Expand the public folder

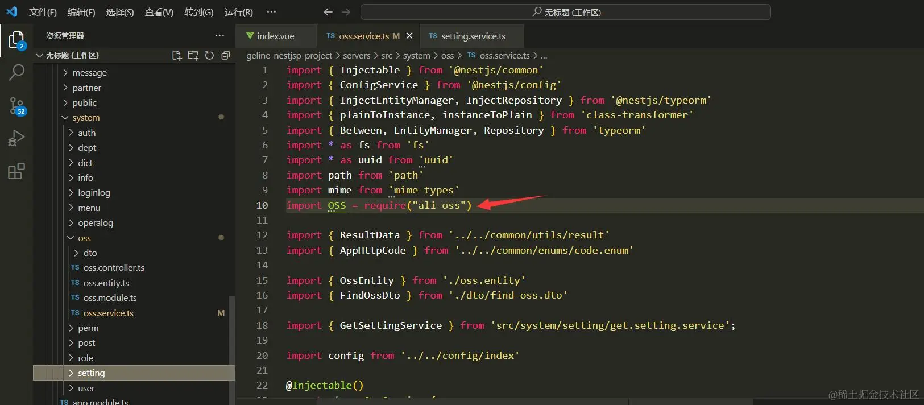click(134, 102)
